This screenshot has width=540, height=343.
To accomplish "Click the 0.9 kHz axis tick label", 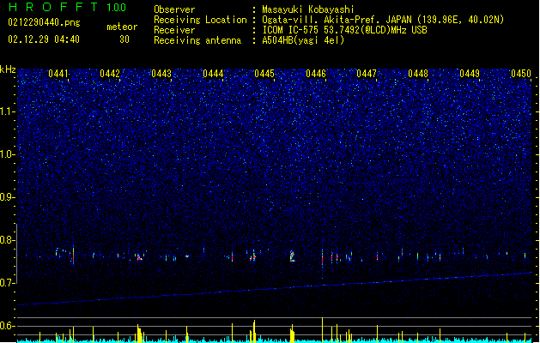I will click(x=8, y=197).
